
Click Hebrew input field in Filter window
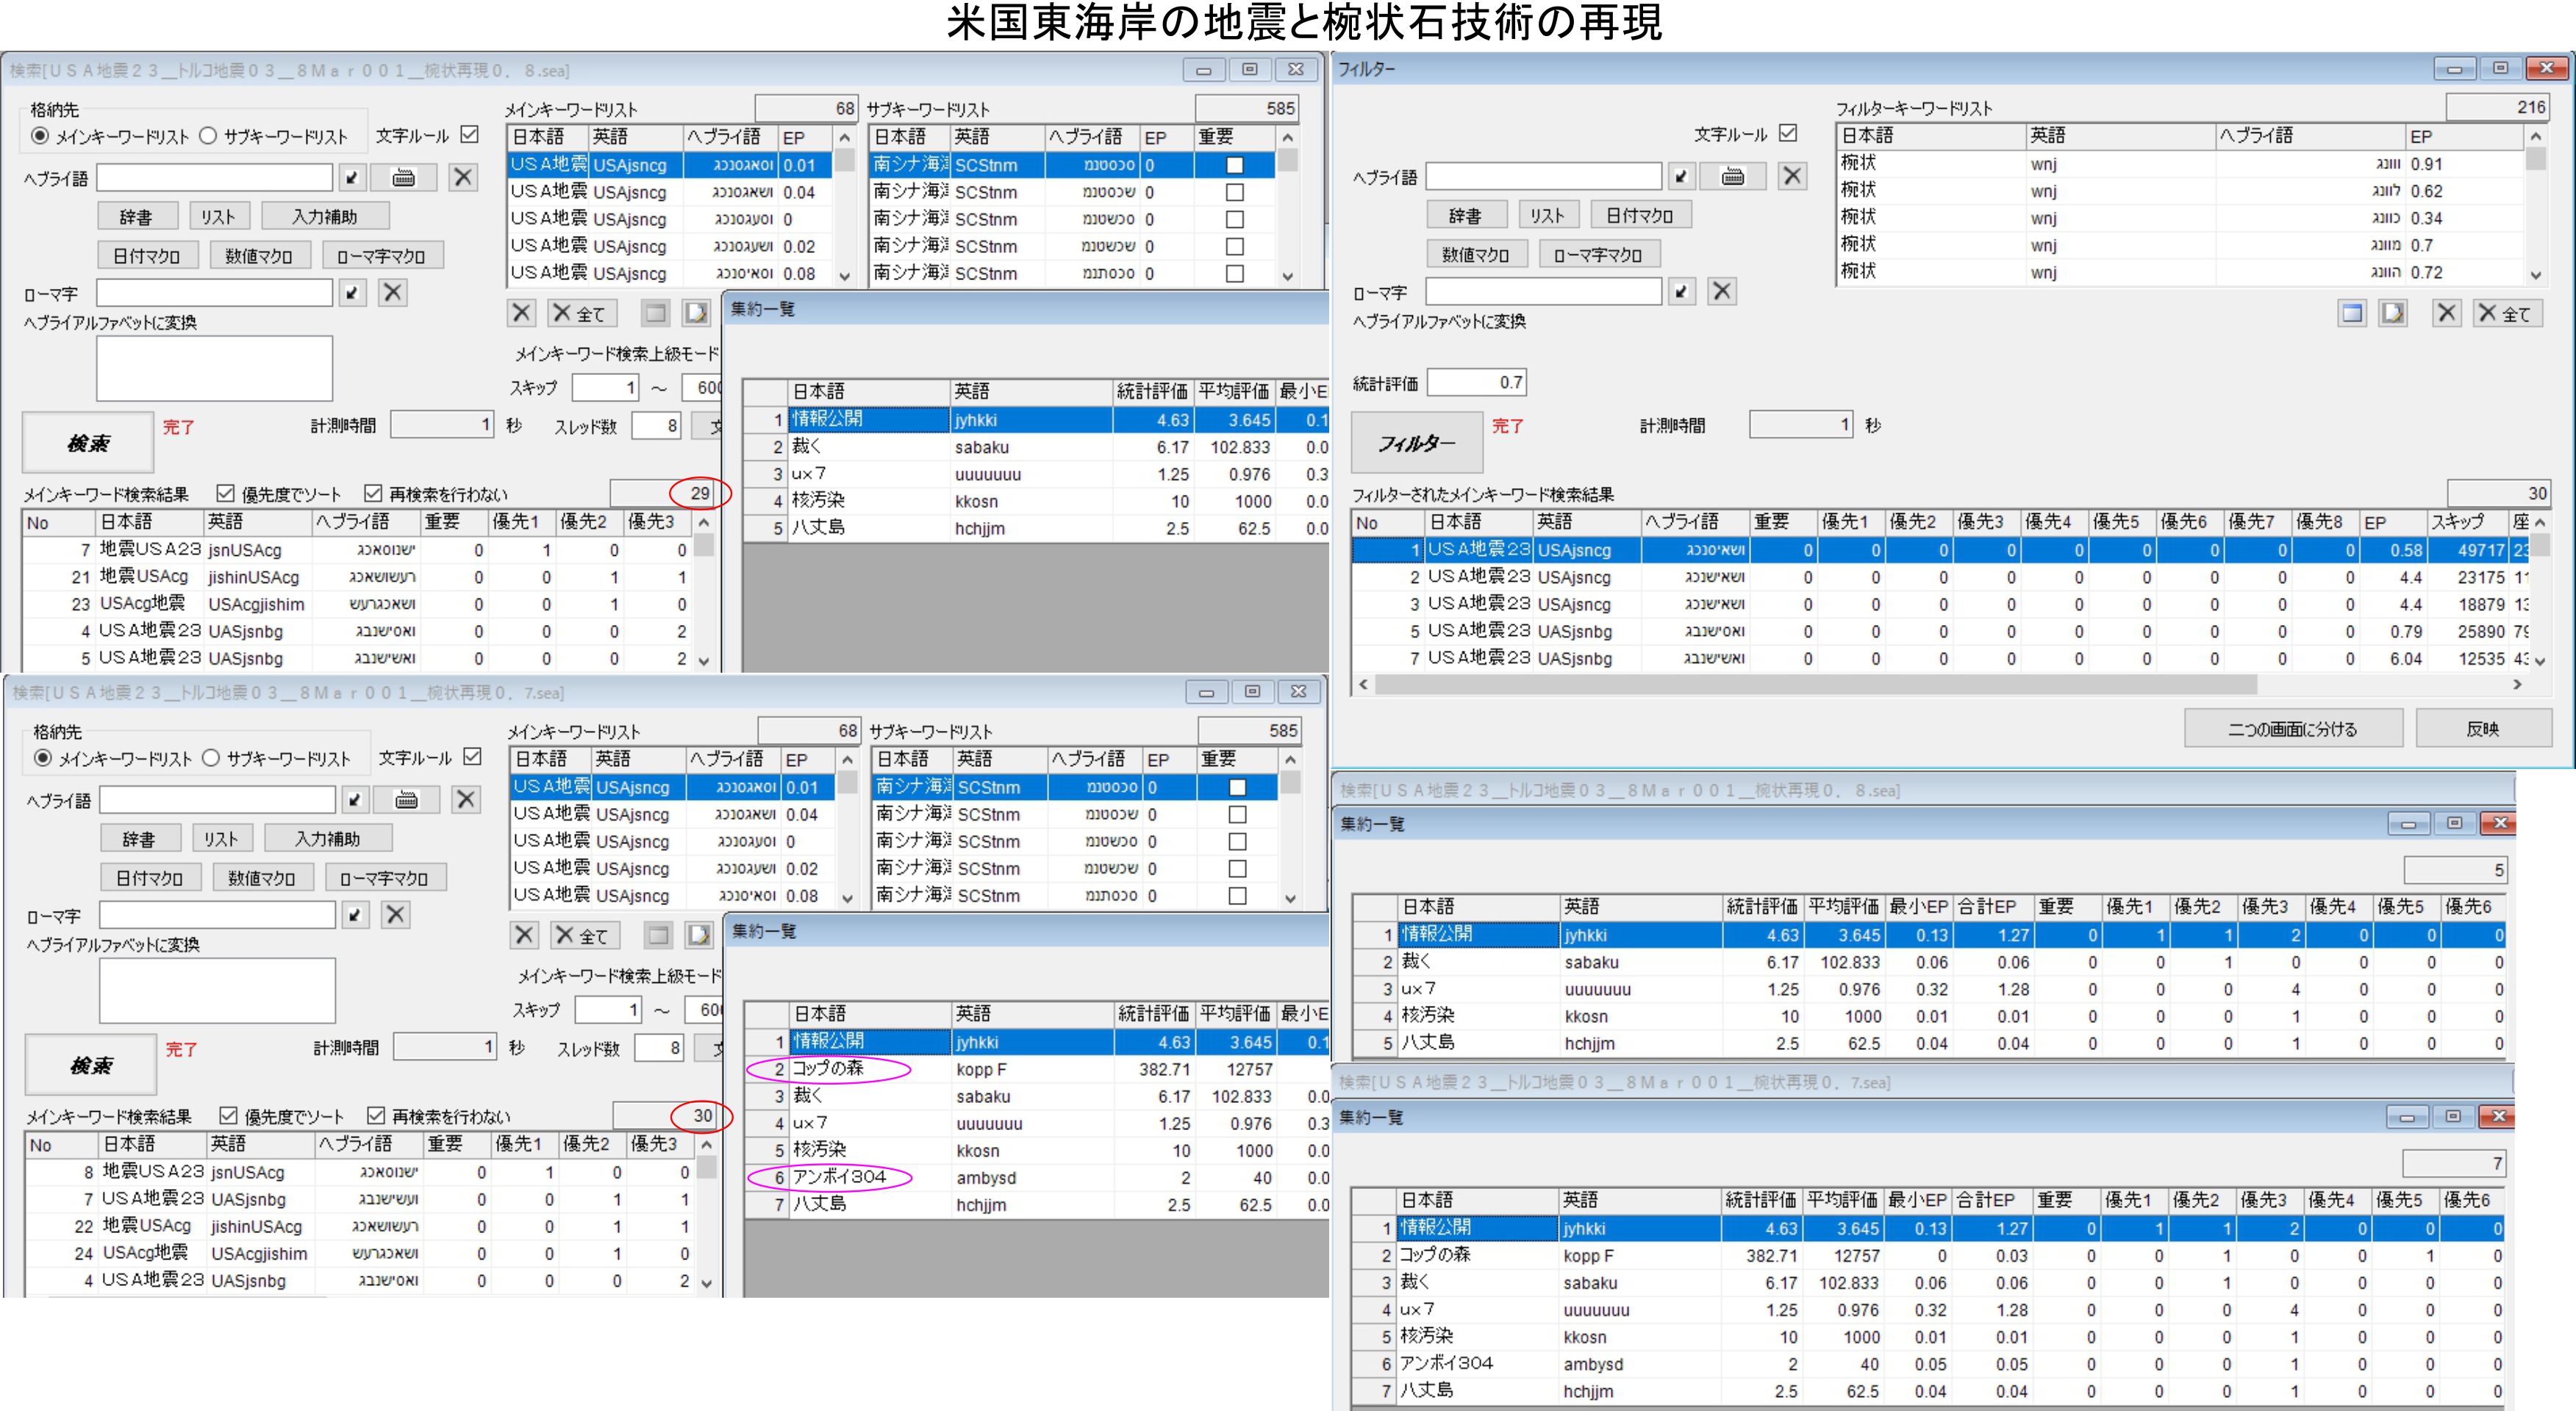[x=1543, y=177]
